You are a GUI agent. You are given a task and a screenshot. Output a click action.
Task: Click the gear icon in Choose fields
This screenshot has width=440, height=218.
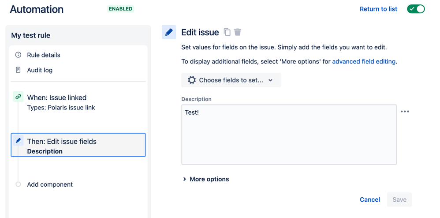pyautogui.click(x=192, y=80)
